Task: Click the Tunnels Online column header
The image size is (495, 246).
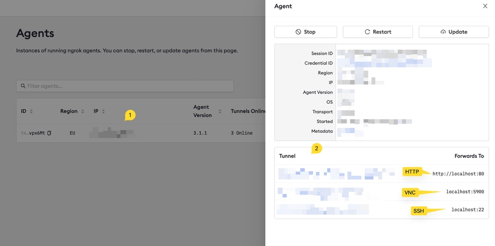Action: 248,111
